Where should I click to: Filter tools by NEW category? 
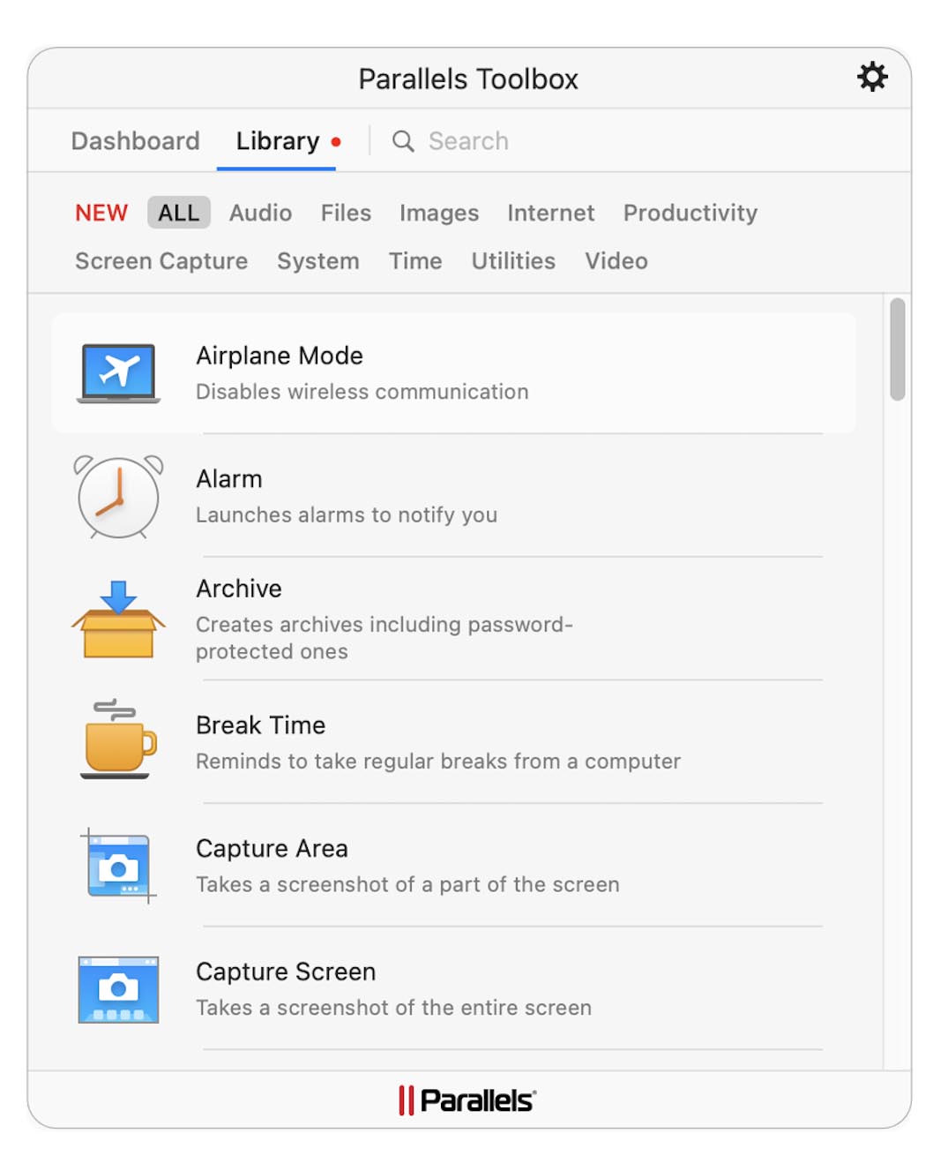101,213
